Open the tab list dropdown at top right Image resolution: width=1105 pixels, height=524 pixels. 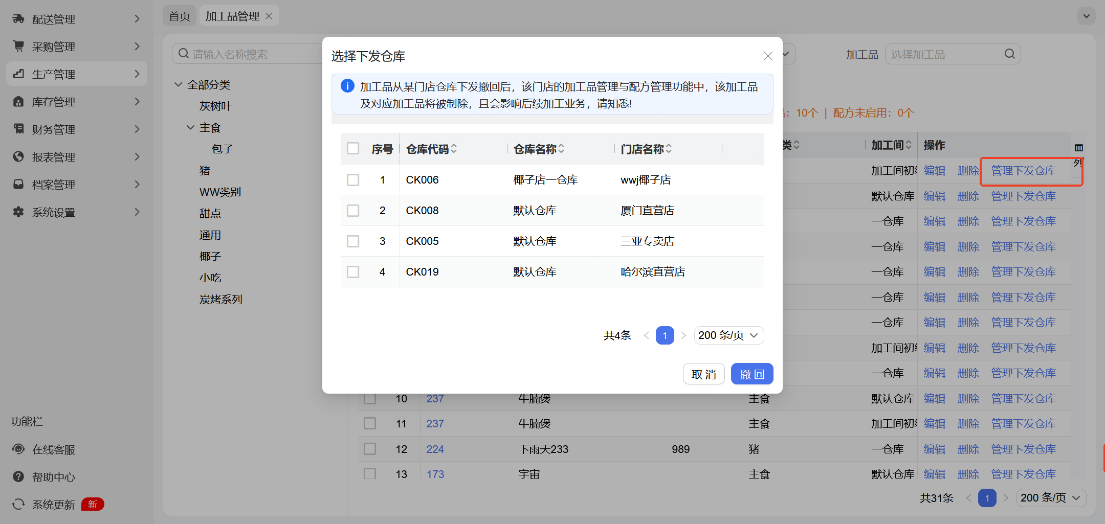1087,16
